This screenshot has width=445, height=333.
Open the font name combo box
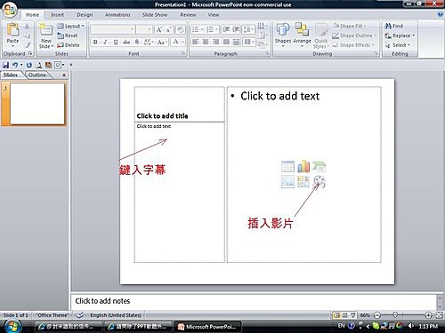pos(113,29)
